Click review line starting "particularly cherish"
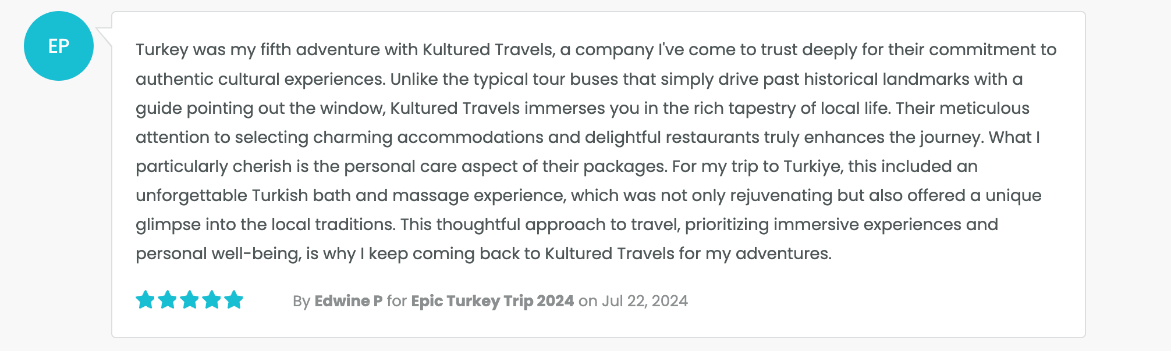 pos(556,166)
